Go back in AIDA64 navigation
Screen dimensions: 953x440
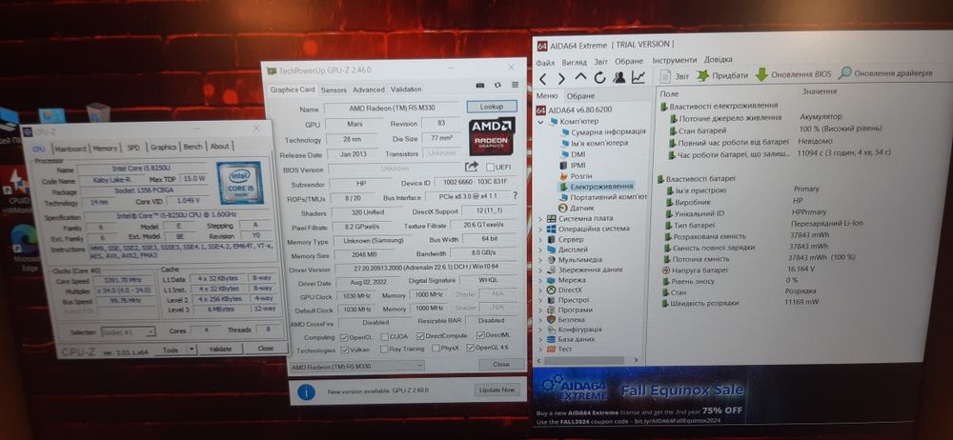pos(543,78)
